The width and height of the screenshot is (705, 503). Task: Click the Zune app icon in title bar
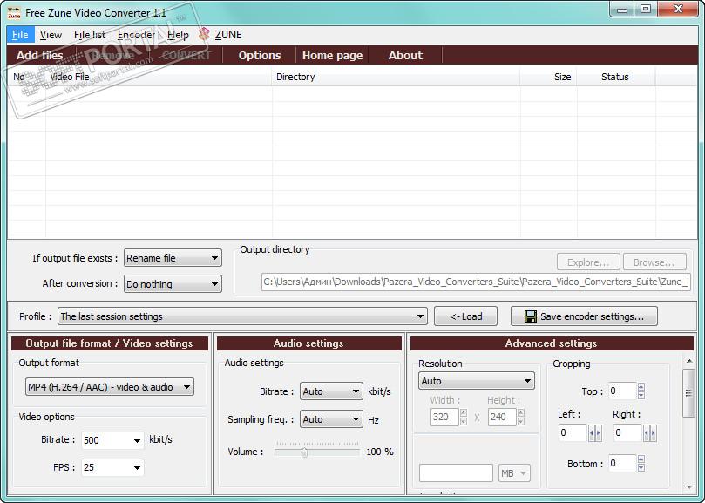tap(14, 12)
